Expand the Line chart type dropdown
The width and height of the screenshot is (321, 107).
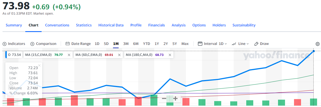[x=240, y=44]
